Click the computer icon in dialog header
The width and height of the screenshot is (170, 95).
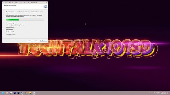pyautogui.click(x=45, y=7)
